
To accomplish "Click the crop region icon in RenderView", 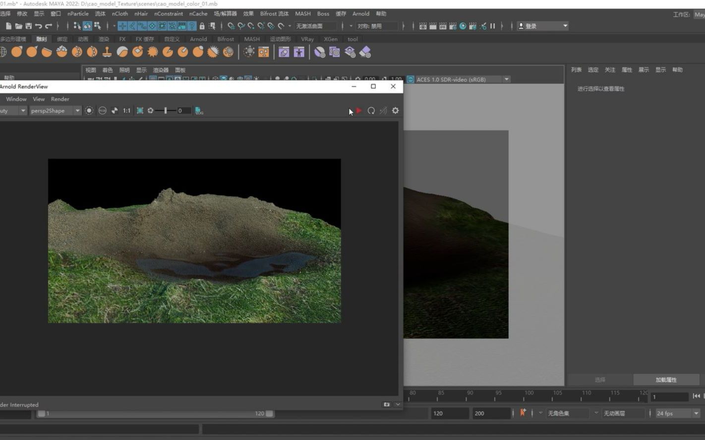I will tap(140, 111).
